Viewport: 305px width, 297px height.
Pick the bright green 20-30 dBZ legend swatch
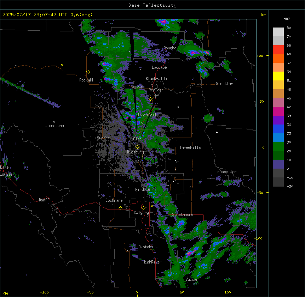(278, 147)
